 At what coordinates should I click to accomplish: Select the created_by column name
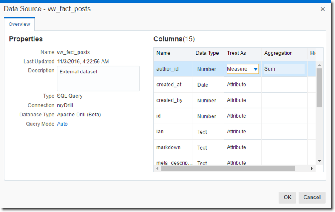(169, 100)
